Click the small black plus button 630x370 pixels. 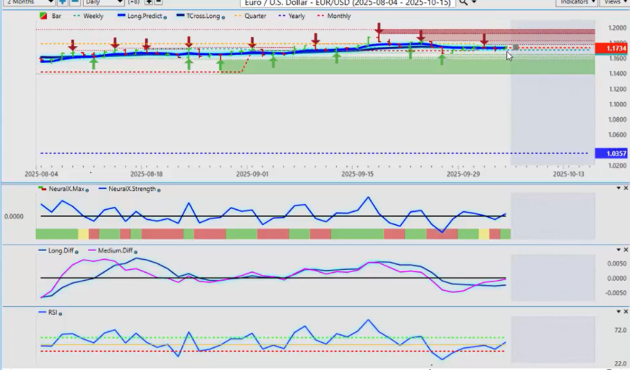click(x=149, y=2)
